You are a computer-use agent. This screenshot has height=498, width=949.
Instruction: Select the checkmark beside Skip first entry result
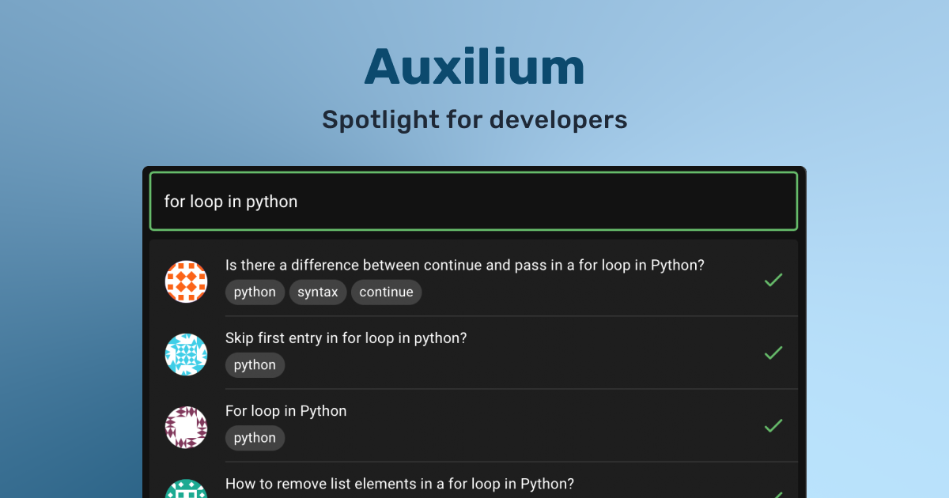tap(773, 353)
